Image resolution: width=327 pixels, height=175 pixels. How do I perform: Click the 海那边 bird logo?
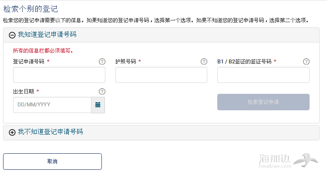pyautogui.click(x=306, y=160)
